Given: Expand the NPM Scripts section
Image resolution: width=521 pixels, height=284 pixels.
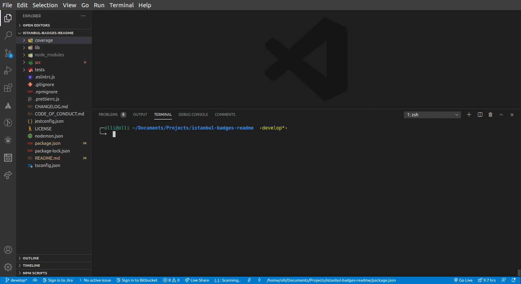Looking at the screenshot, I should (54, 273).
